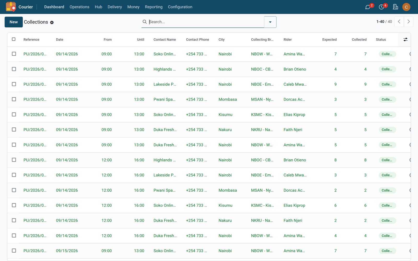This screenshot has width=418, height=261.
Task: Open the messages notification icon
Action: (368, 7)
